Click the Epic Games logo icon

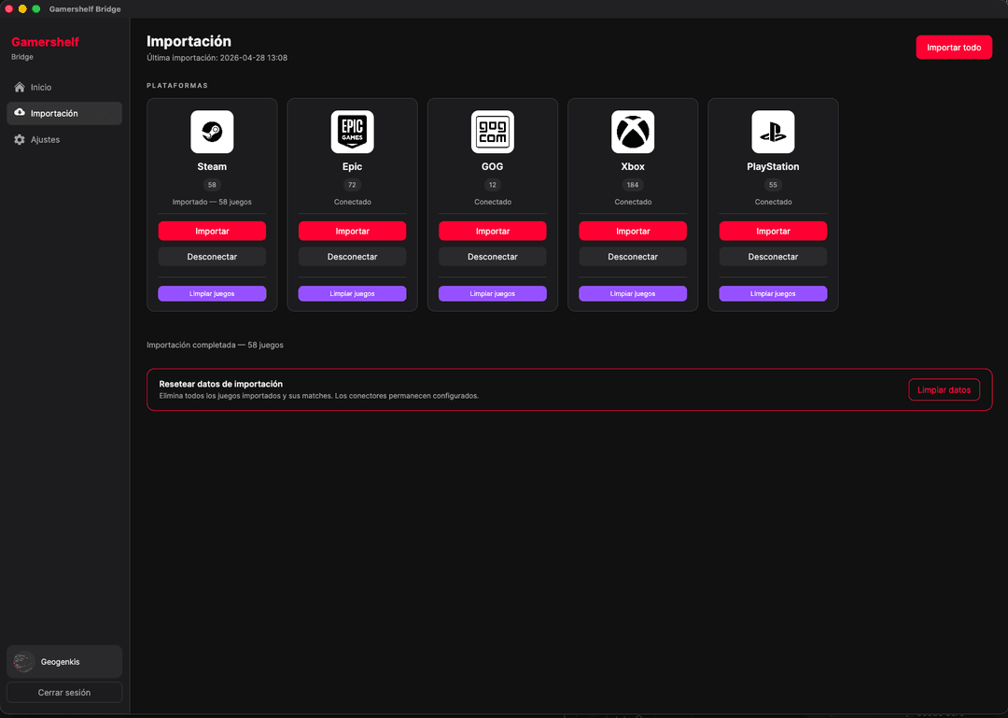(x=352, y=132)
